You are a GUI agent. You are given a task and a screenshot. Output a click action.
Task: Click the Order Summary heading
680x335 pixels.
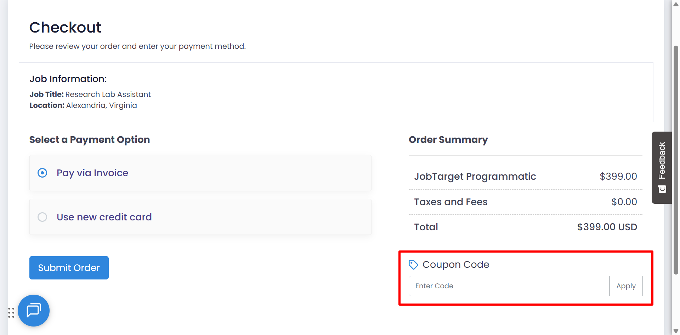pos(448,140)
